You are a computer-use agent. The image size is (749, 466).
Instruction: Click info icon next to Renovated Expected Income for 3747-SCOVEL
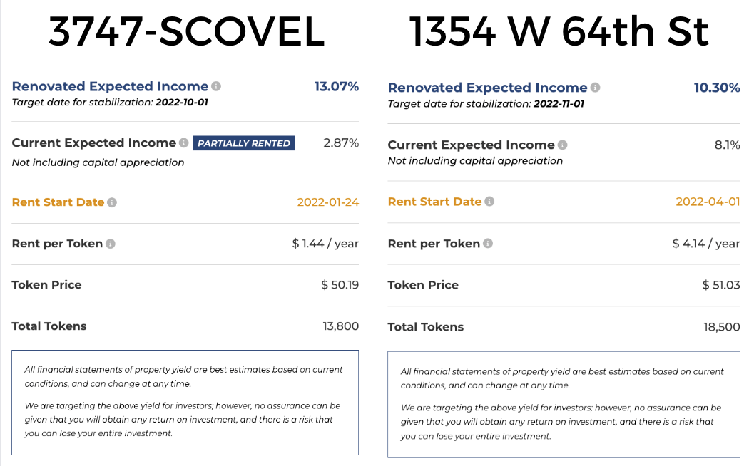(216, 86)
